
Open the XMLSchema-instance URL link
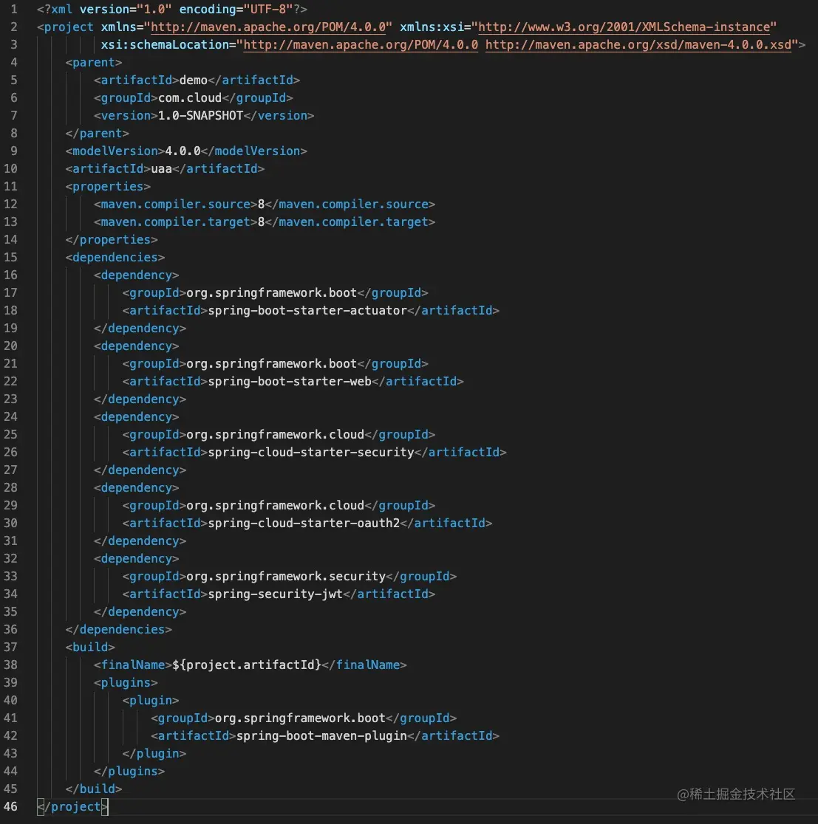point(624,27)
